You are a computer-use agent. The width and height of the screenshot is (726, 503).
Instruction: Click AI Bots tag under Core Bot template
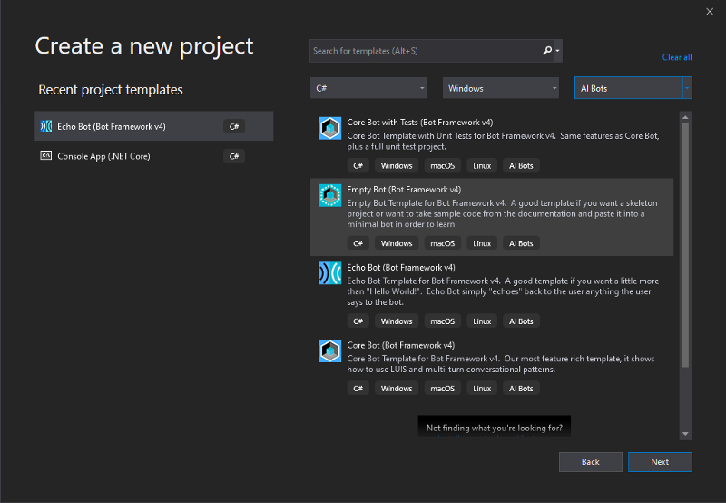521,388
